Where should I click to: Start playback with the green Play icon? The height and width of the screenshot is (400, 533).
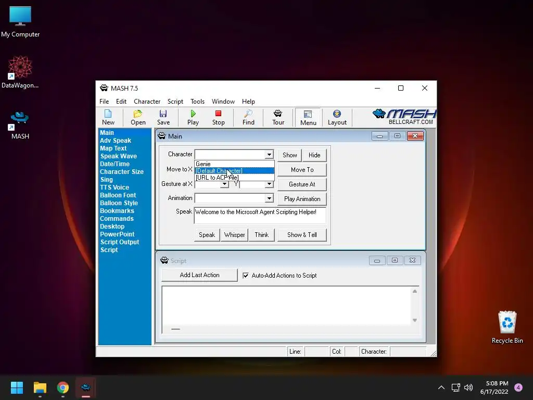tap(193, 118)
